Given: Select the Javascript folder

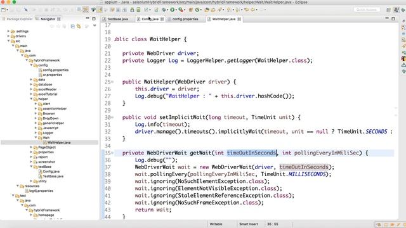Looking at the screenshot, I should point(48,128).
